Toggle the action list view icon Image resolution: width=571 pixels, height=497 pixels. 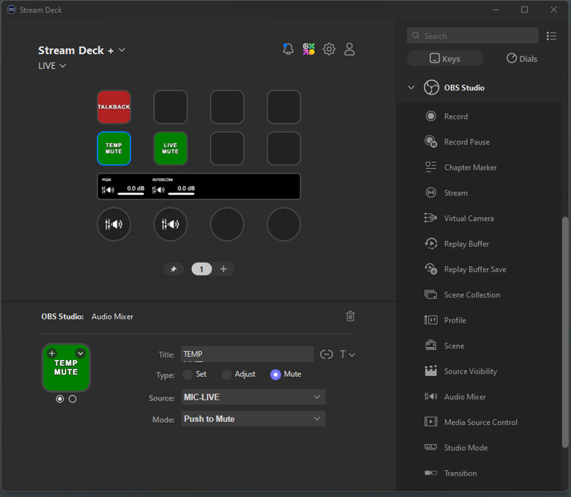point(551,35)
